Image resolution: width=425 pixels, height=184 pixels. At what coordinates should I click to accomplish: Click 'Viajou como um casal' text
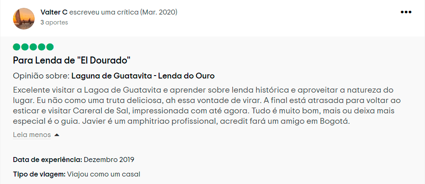coord(104,174)
